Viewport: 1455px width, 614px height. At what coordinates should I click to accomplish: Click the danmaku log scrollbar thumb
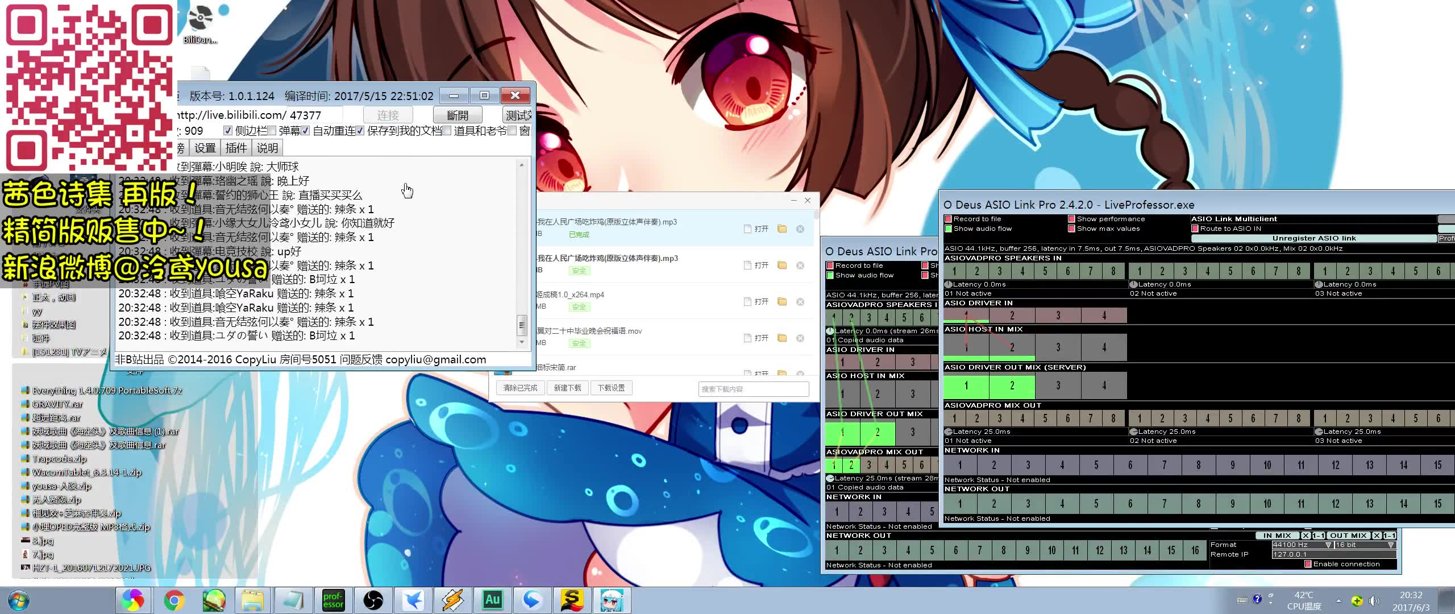pos(521,325)
